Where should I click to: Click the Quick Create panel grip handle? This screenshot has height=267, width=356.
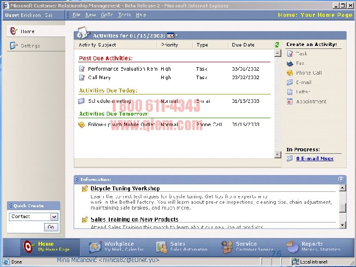10,206
